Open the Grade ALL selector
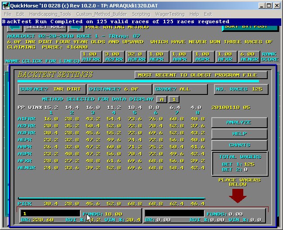 click(x=180, y=89)
